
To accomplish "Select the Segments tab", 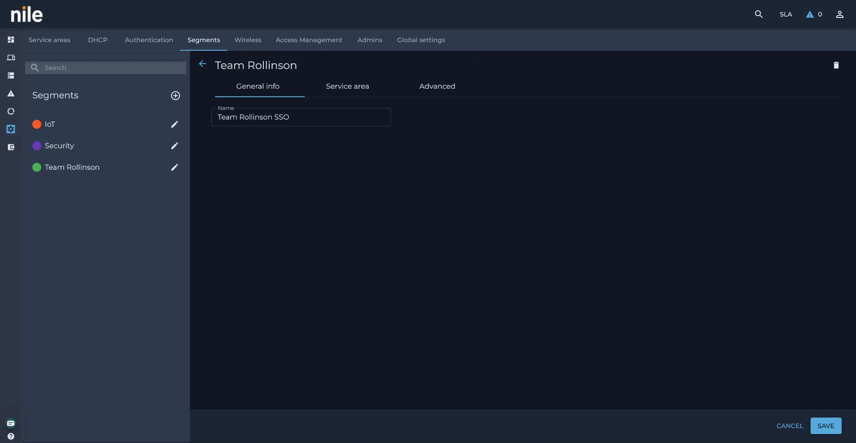I will [x=204, y=40].
